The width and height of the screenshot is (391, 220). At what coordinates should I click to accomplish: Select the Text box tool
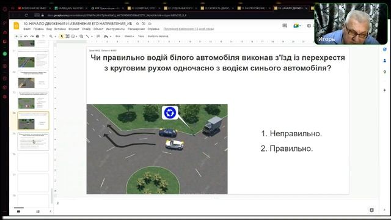(67, 36)
